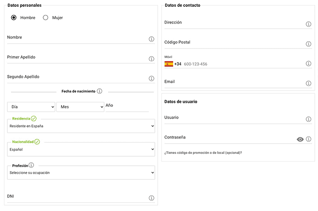Screen dimensions: 318x211
Task: Click the info icon in Email field
Action: point(308,83)
